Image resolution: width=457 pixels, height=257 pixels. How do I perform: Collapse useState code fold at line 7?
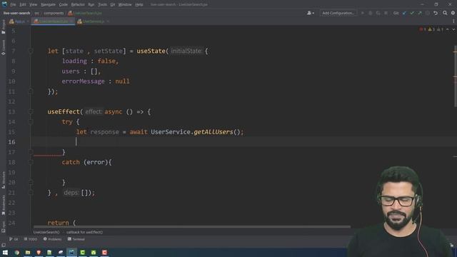[x=31, y=51]
